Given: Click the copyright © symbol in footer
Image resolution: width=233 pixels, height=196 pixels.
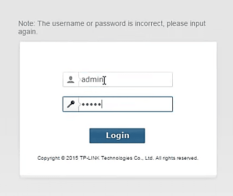Looking at the screenshot, I should tap(63, 158).
